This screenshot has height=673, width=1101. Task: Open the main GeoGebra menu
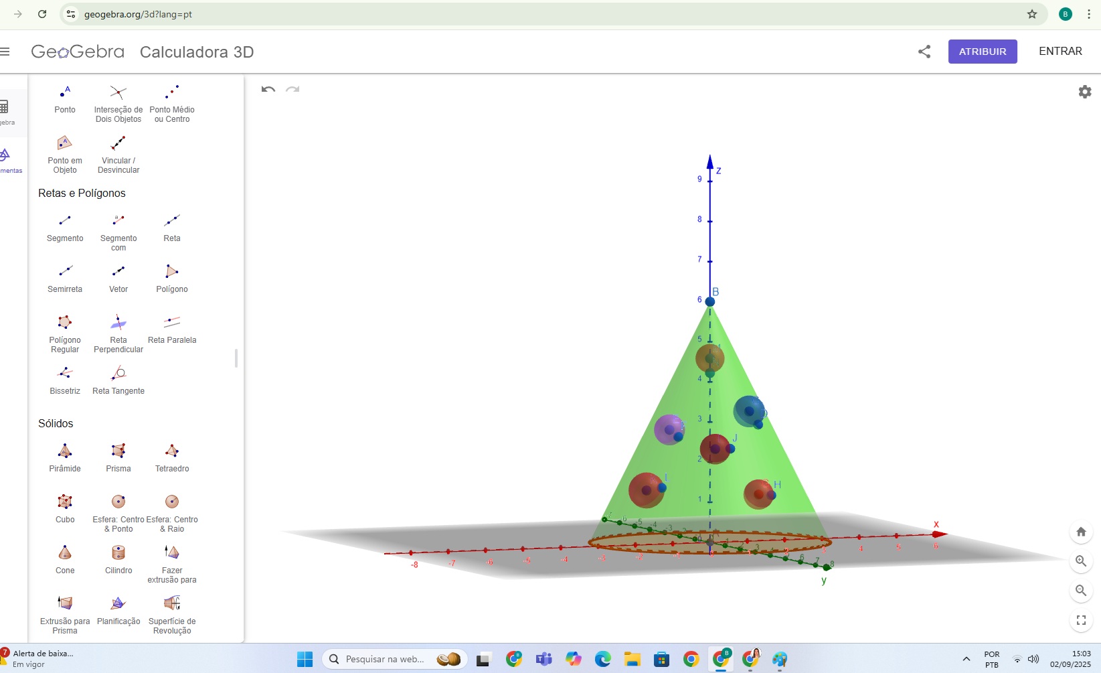(x=5, y=52)
